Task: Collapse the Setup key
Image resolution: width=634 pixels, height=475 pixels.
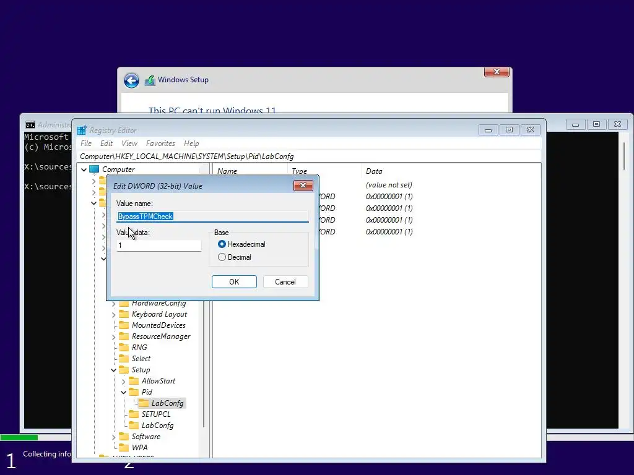Action: point(114,370)
